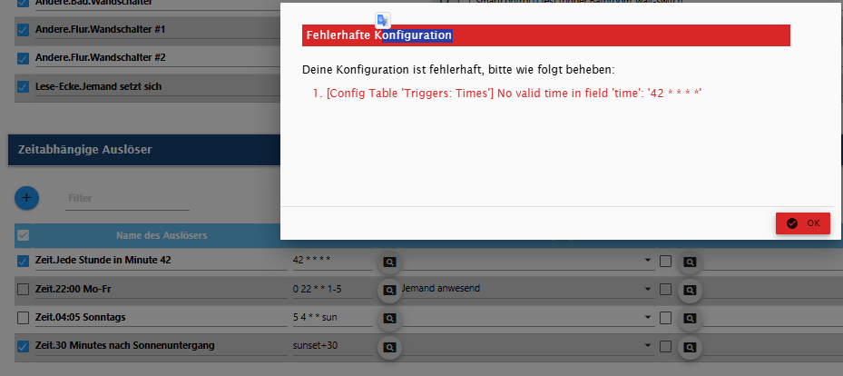Viewport: 843px width, 376px height.
Task: Uncheck Lese-Ecke.Jemand setzt sich checkbox
Action: click(x=23, y=86)
